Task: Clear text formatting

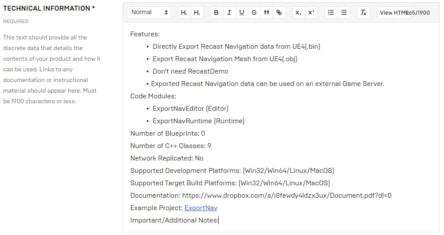Action: pos(363,13)
